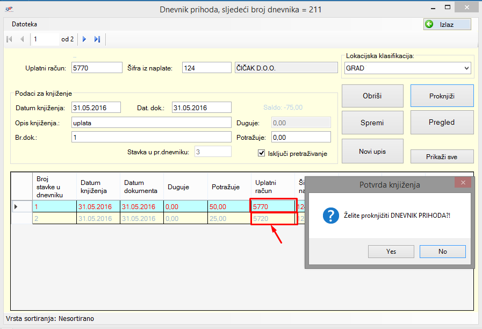Advance to the next record arrow

(x=84, y=39)
